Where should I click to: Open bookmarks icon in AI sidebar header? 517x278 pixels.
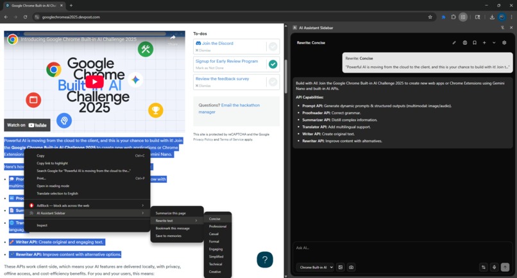(x=475, y=42)
